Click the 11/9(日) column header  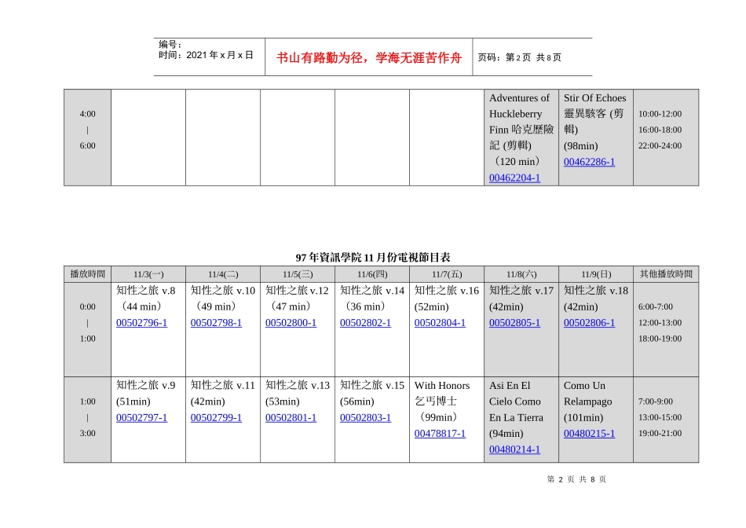(x=596, y=274)
